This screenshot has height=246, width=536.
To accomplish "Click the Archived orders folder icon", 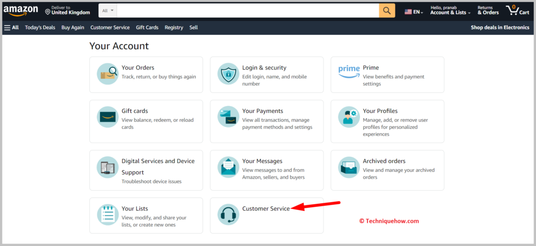I will (x=349, y=167).
